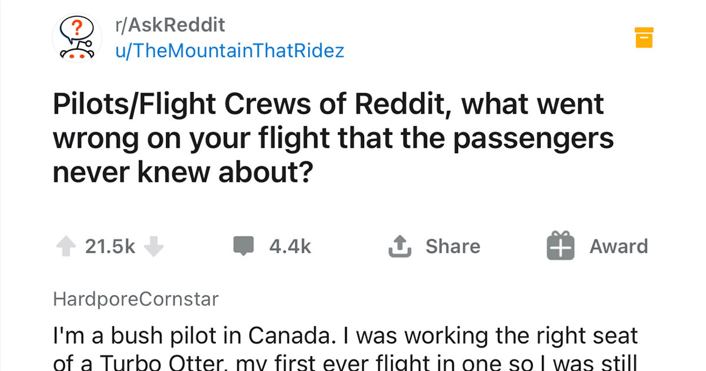Open the r/AskReddit community page
Image resolution: width=706 pixels, height=371 pixels.
tap(169, 24)
